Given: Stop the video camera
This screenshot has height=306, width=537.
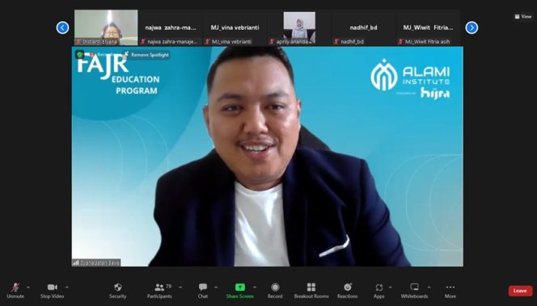Looking at the screenshot, I should (x=52, y=291).
